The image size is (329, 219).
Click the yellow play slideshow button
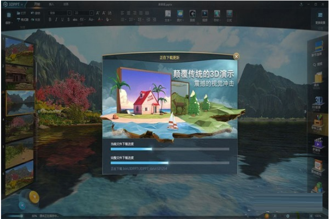click(x=34, y=197)
